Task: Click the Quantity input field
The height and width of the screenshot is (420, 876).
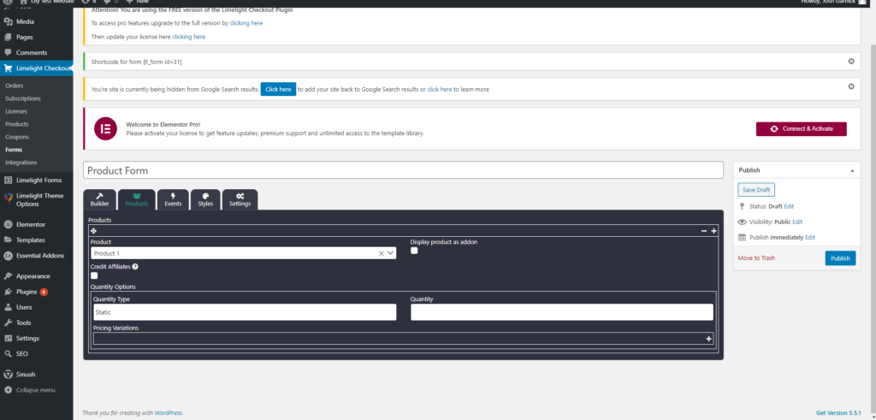Action: 561,312
